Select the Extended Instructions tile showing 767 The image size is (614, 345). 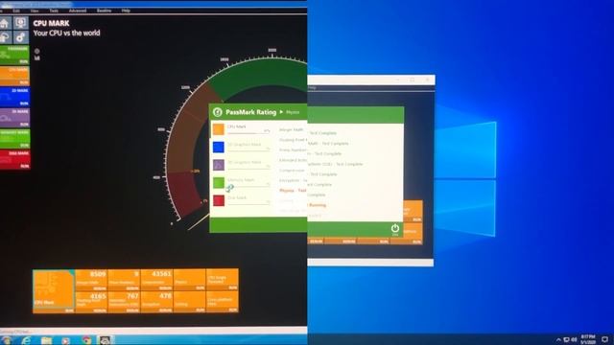(x=124, y=302)
